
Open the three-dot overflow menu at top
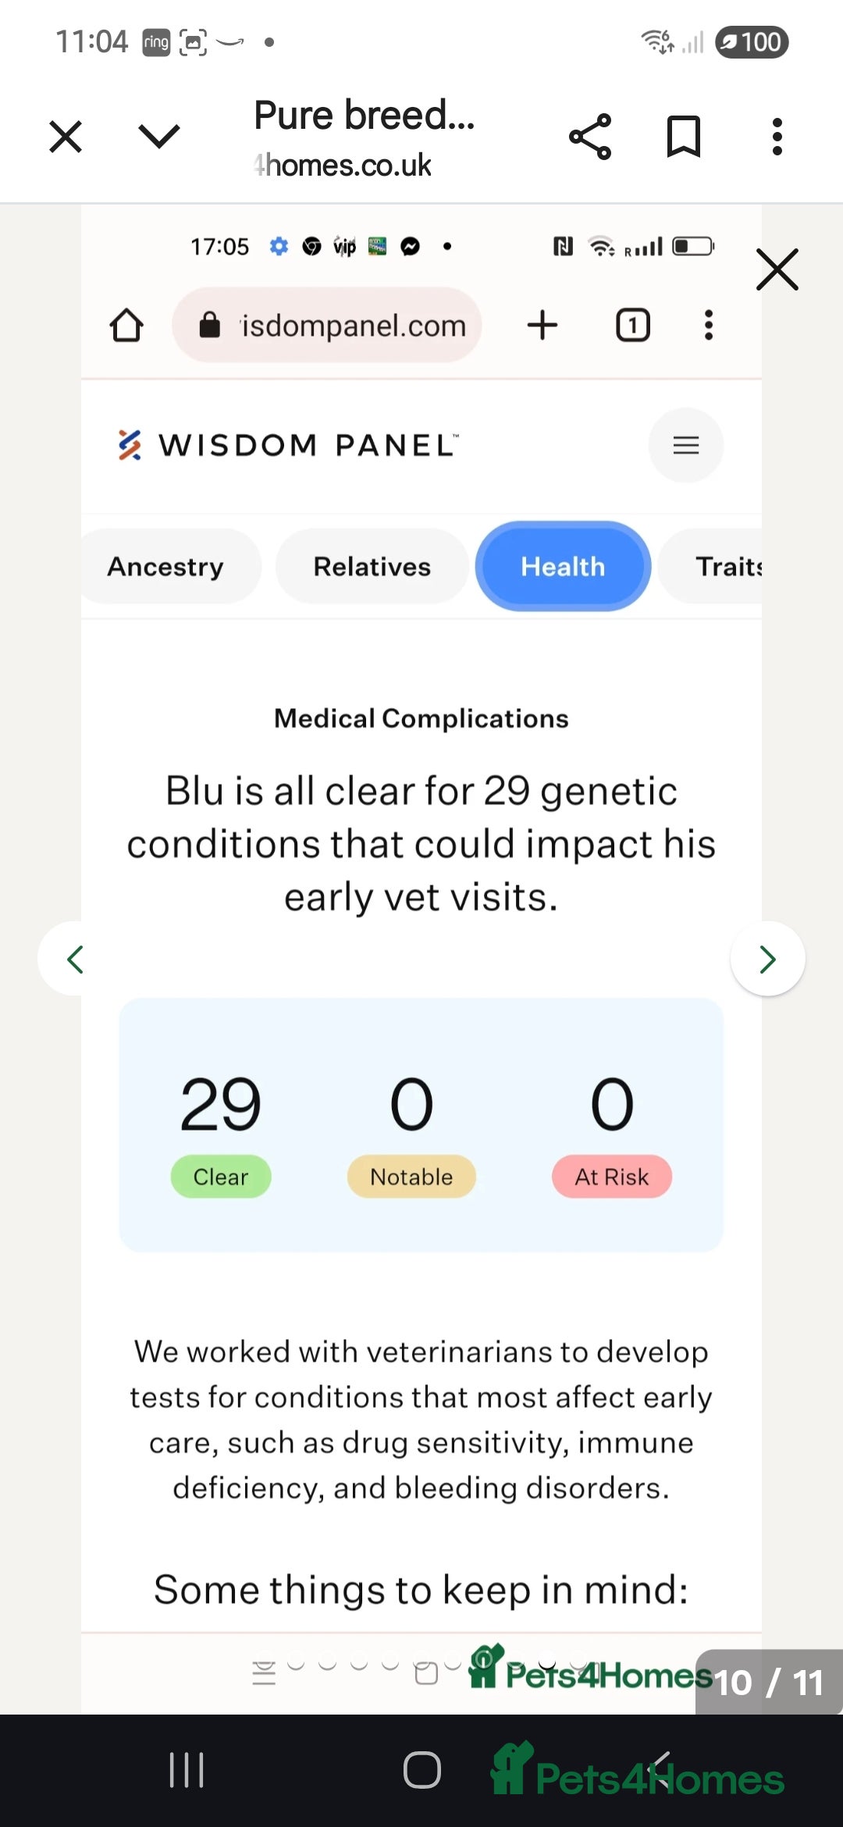click(777, 137)
